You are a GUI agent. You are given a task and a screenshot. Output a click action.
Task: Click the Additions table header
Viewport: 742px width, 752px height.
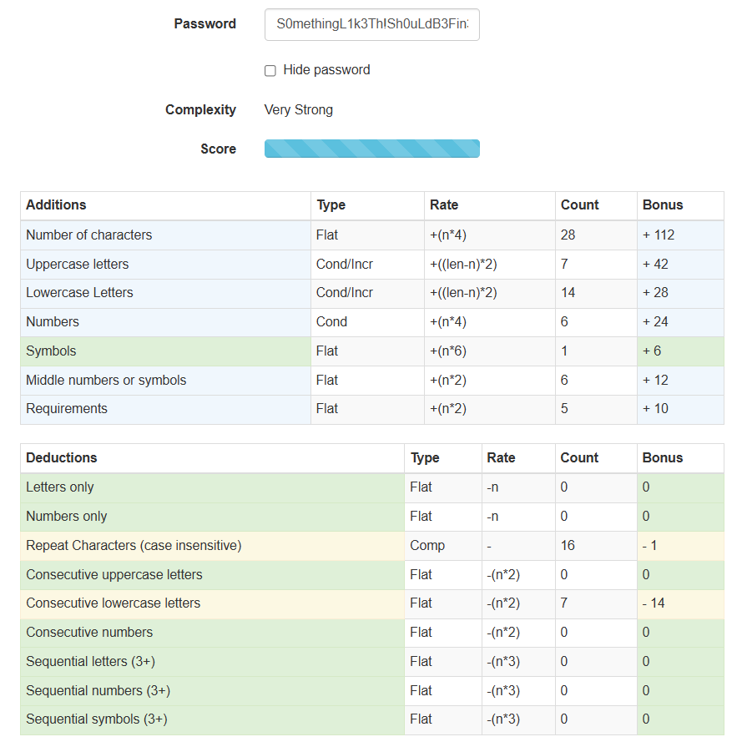point(56,205)
